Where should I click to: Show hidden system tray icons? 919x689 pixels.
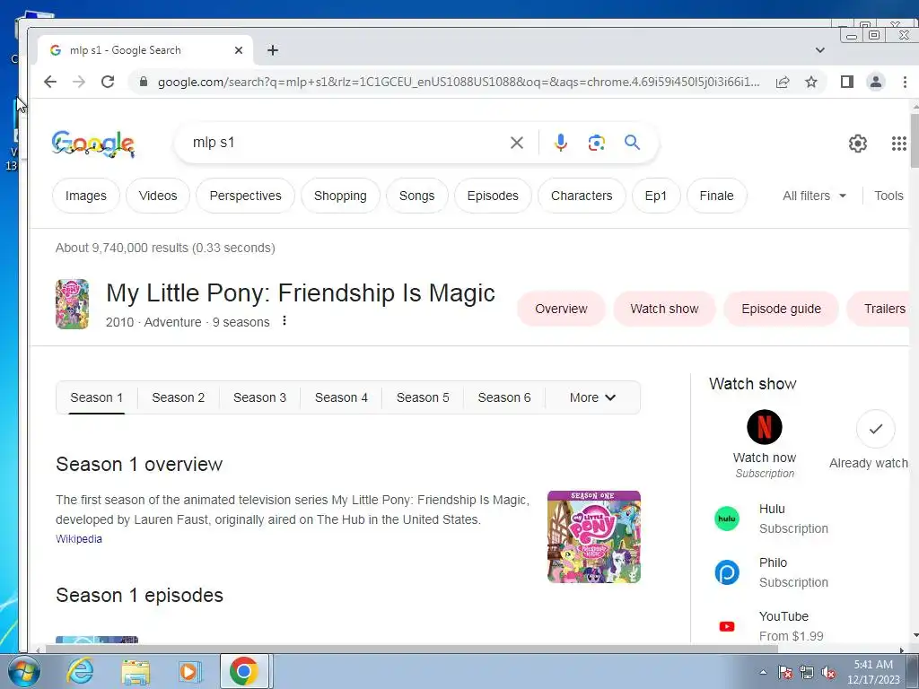(763, 672)
